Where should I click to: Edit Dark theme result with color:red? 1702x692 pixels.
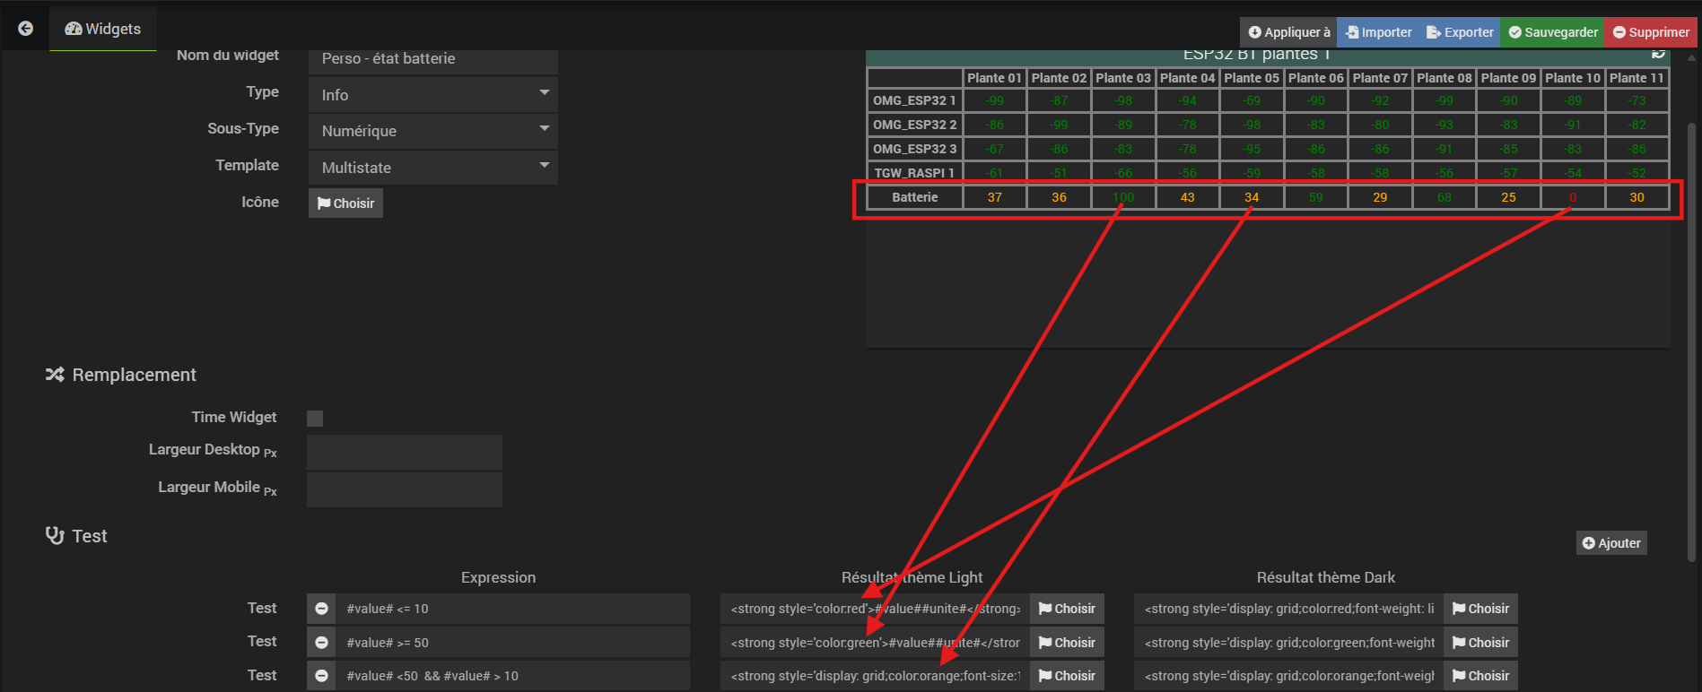[1288, 609]
